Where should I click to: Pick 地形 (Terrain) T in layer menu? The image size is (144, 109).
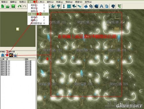(x=38, y=5)
